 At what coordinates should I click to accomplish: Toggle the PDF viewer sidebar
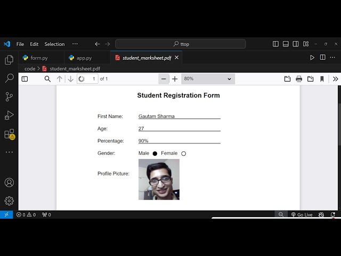[25, 79]
